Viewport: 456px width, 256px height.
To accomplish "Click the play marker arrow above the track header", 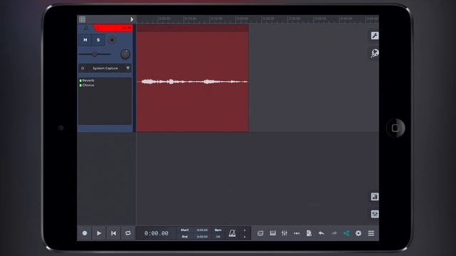I will click(132, 19).
